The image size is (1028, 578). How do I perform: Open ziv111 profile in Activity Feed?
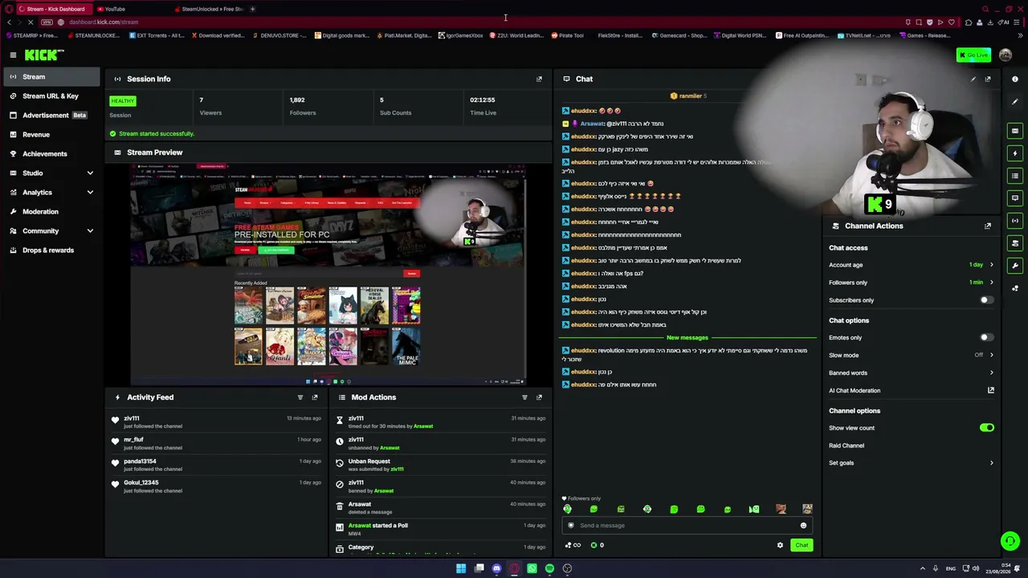point(132,418)
